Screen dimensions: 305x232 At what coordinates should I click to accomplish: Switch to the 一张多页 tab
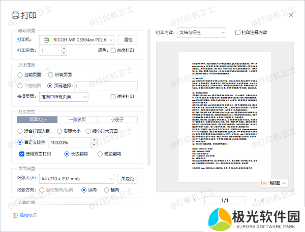tap(77, 120)
